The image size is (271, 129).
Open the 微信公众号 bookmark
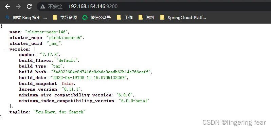click(x=96, y=17)
